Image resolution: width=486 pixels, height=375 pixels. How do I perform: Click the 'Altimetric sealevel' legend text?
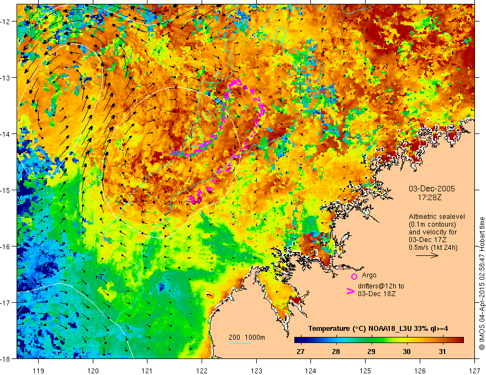tap(437, 217)
